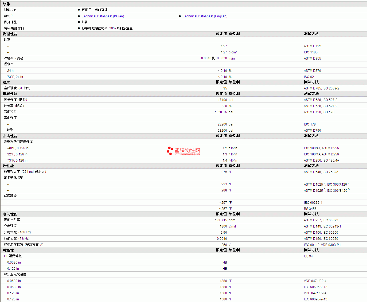Viewport: 367px width, 302px height.
Task: Click ASTM D648, ISO 75-2/A method
Action: pos(321,172)
